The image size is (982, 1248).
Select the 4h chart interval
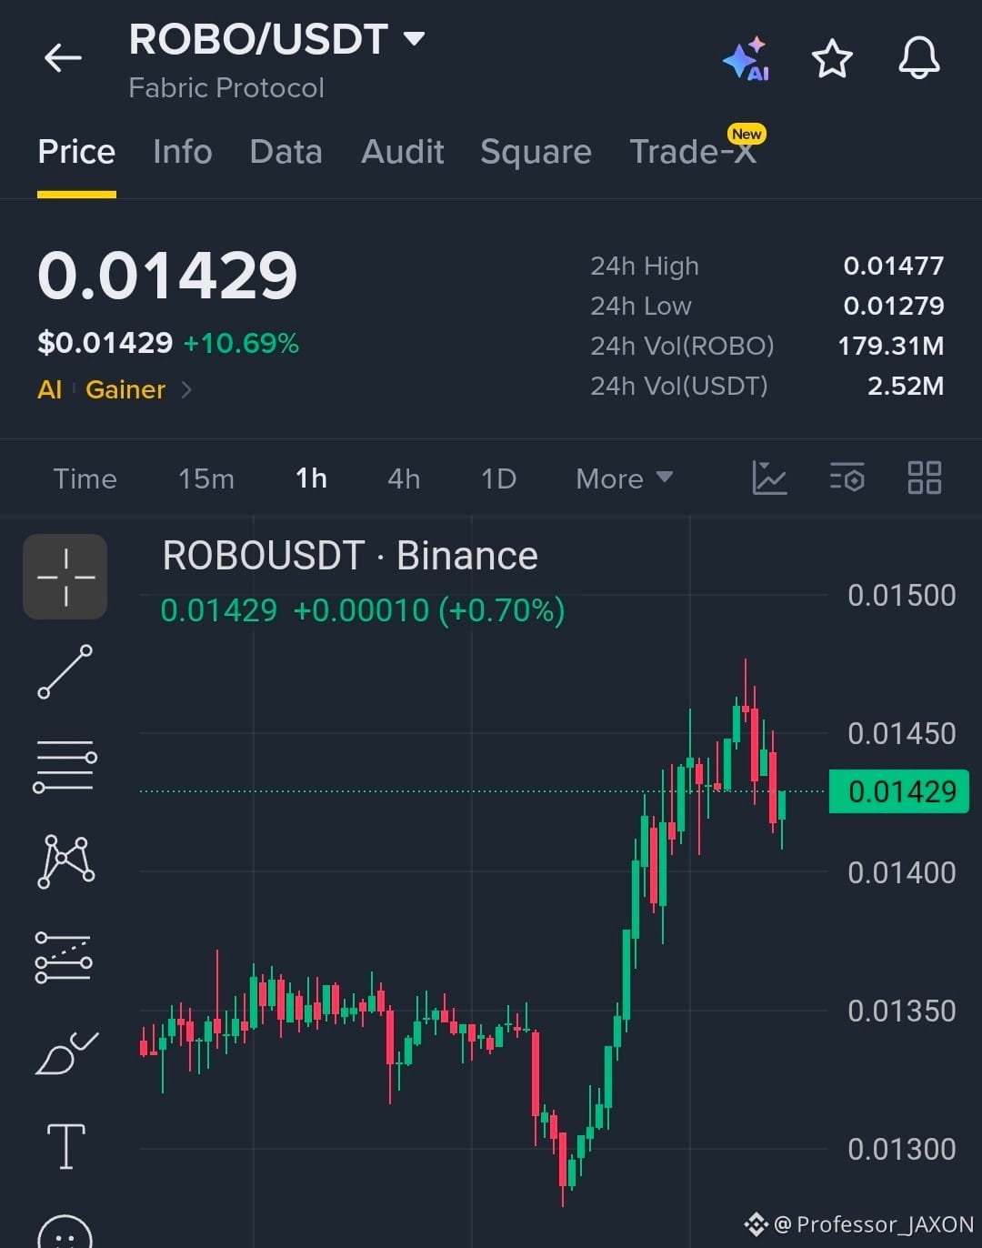(x=404, y=478)
